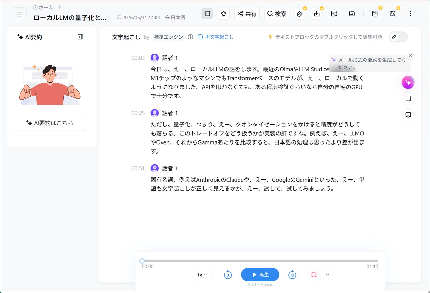The height and width of the screenshot is (293, 430).
Task: Click 話者 1 label at 00:25
Action: click(x=170, y=113)
